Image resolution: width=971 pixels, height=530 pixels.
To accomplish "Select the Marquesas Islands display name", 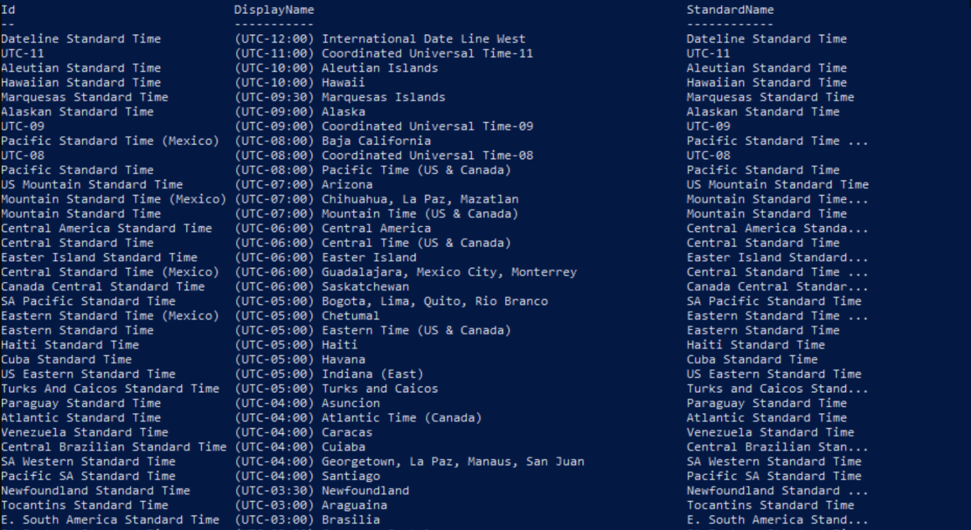I will click(x=383, y=97).
